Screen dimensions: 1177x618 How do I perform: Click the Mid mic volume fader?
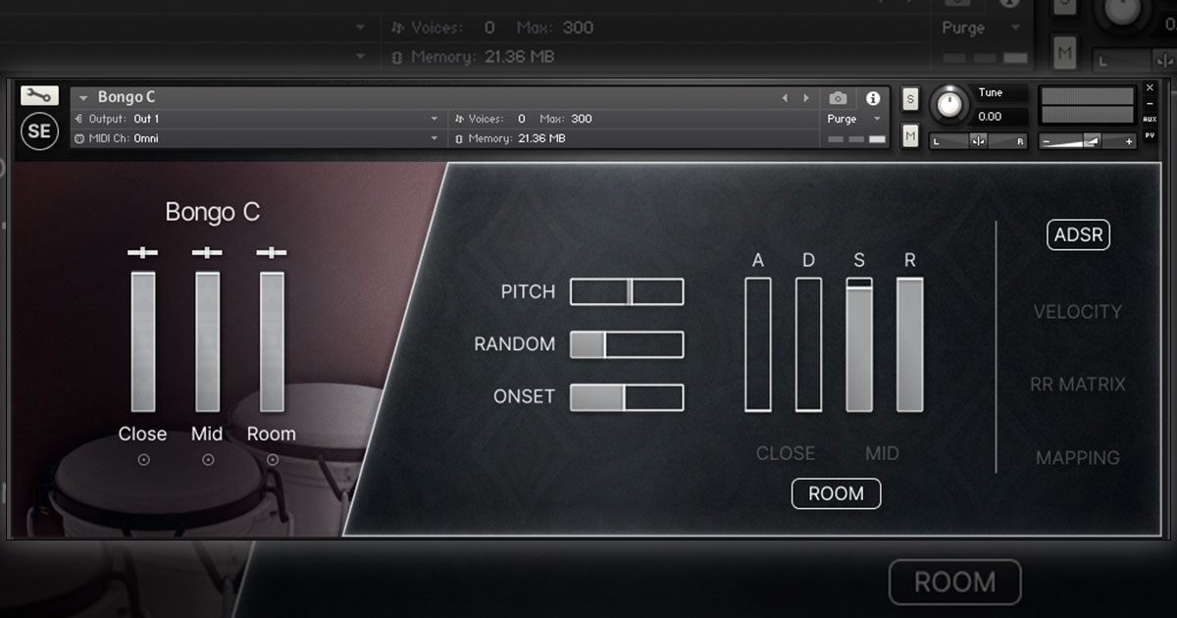click(x=208, y=341)
